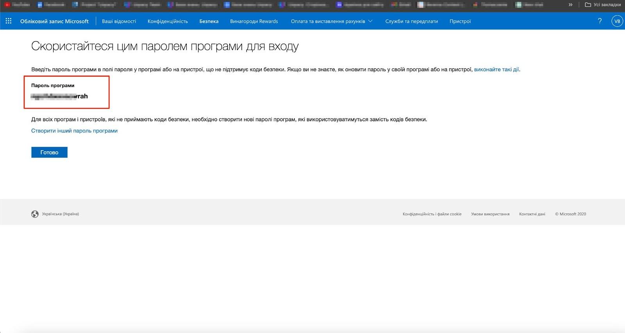This screenshot has width=625, height=333.
Task: Select the Безпека tab
Action: (209, 21)
